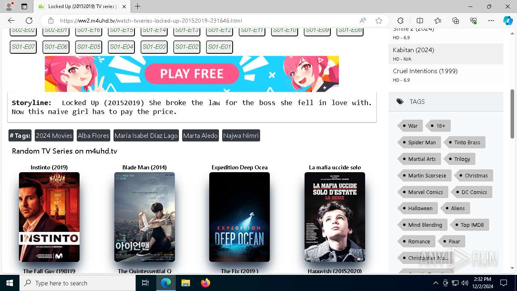Open Read aloud in address bar
The image size is (517, 291).
[363, 21]
